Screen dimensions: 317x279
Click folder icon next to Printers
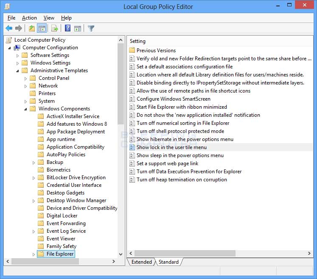[x=33, y=93]
